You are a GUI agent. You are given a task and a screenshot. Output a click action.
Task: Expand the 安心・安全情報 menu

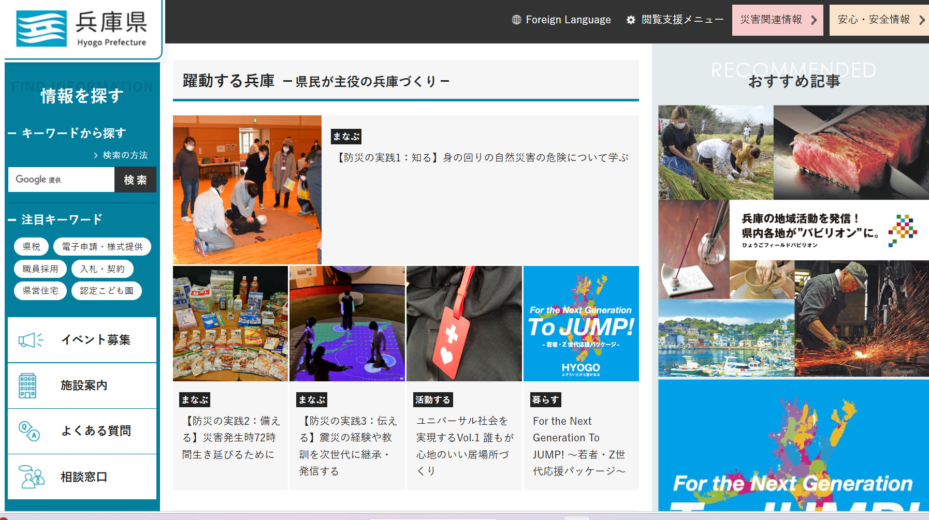click(x=879, y=20)
